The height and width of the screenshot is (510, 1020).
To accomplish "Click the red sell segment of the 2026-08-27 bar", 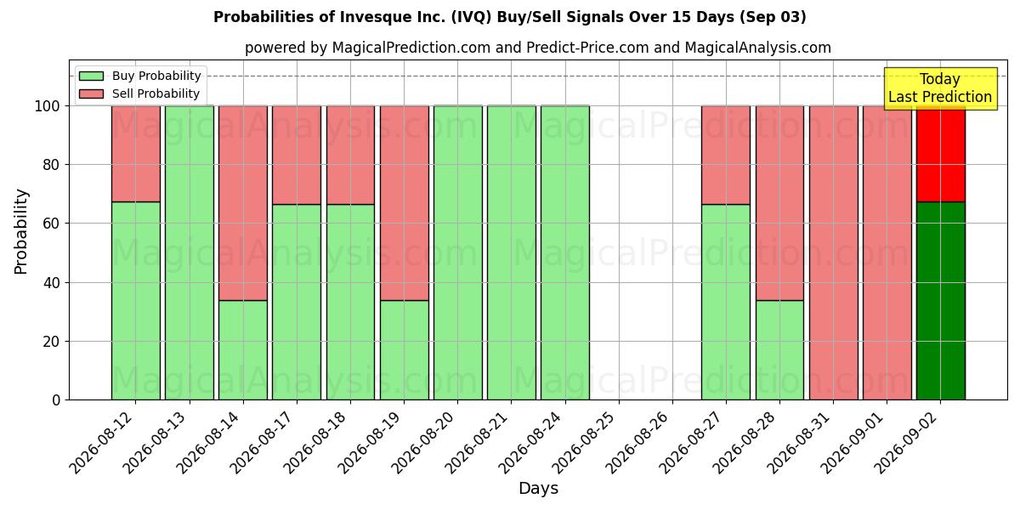I will tap(726, 156).
